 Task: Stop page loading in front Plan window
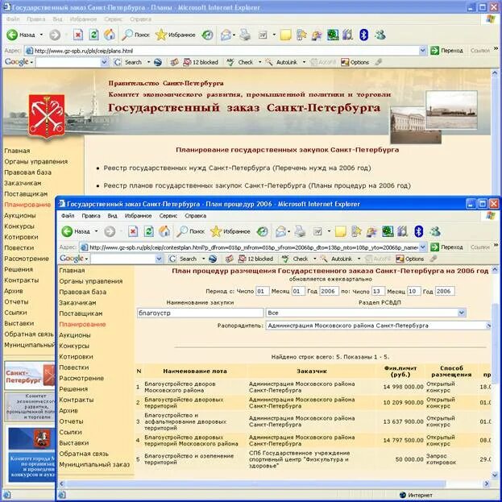133,231
